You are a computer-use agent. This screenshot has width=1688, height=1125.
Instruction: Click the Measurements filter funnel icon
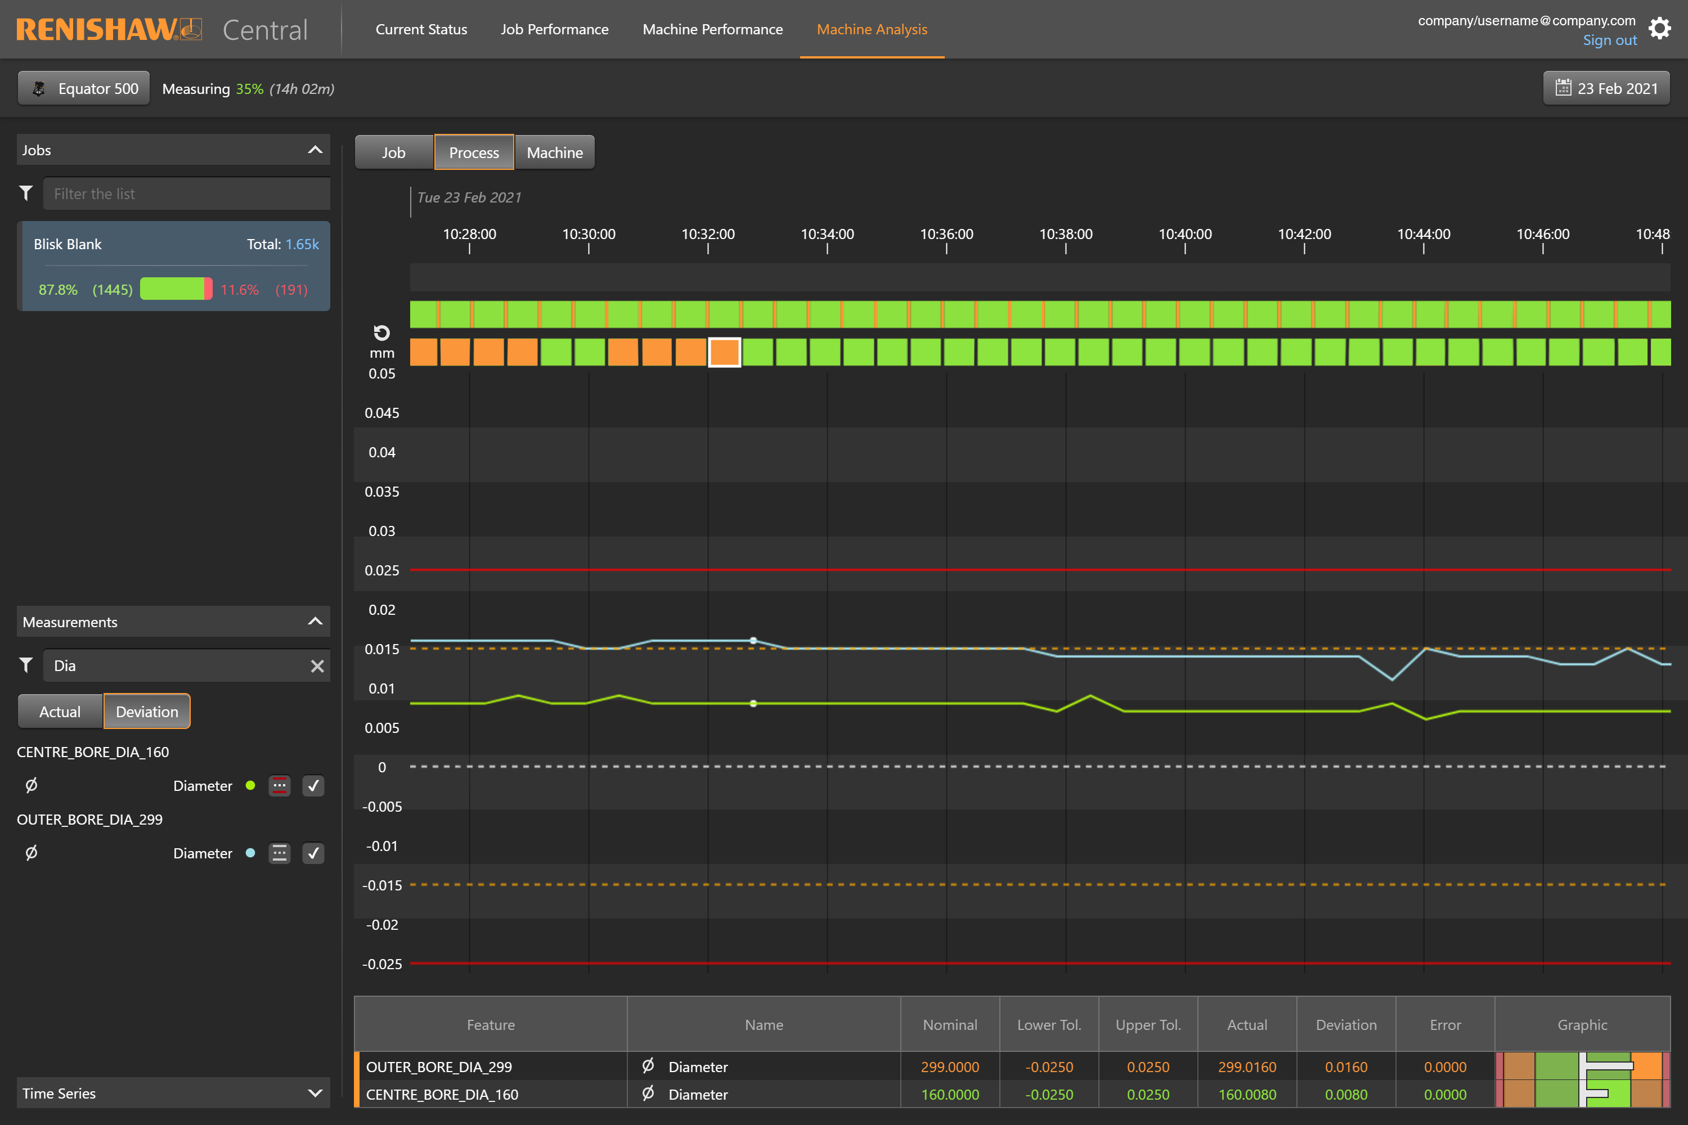click(x=26, y=666)
